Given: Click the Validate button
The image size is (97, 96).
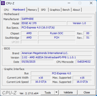Looking at the screenshot, I should click(68, 92).
